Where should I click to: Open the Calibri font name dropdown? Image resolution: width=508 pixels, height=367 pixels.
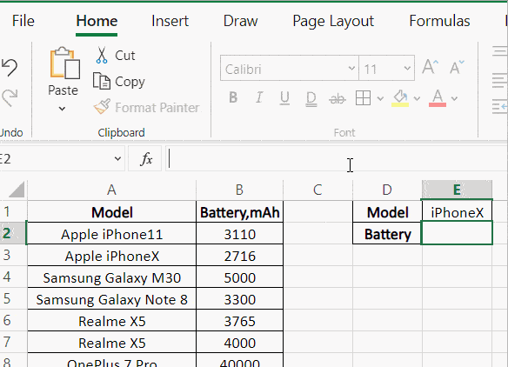[x=351, y=69]
